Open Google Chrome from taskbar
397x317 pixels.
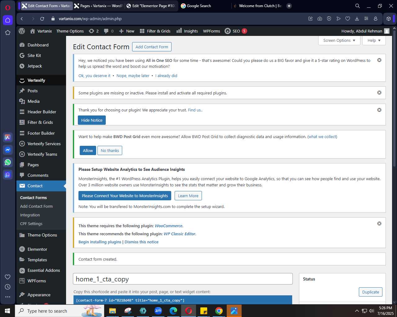(x=219, y=311)
